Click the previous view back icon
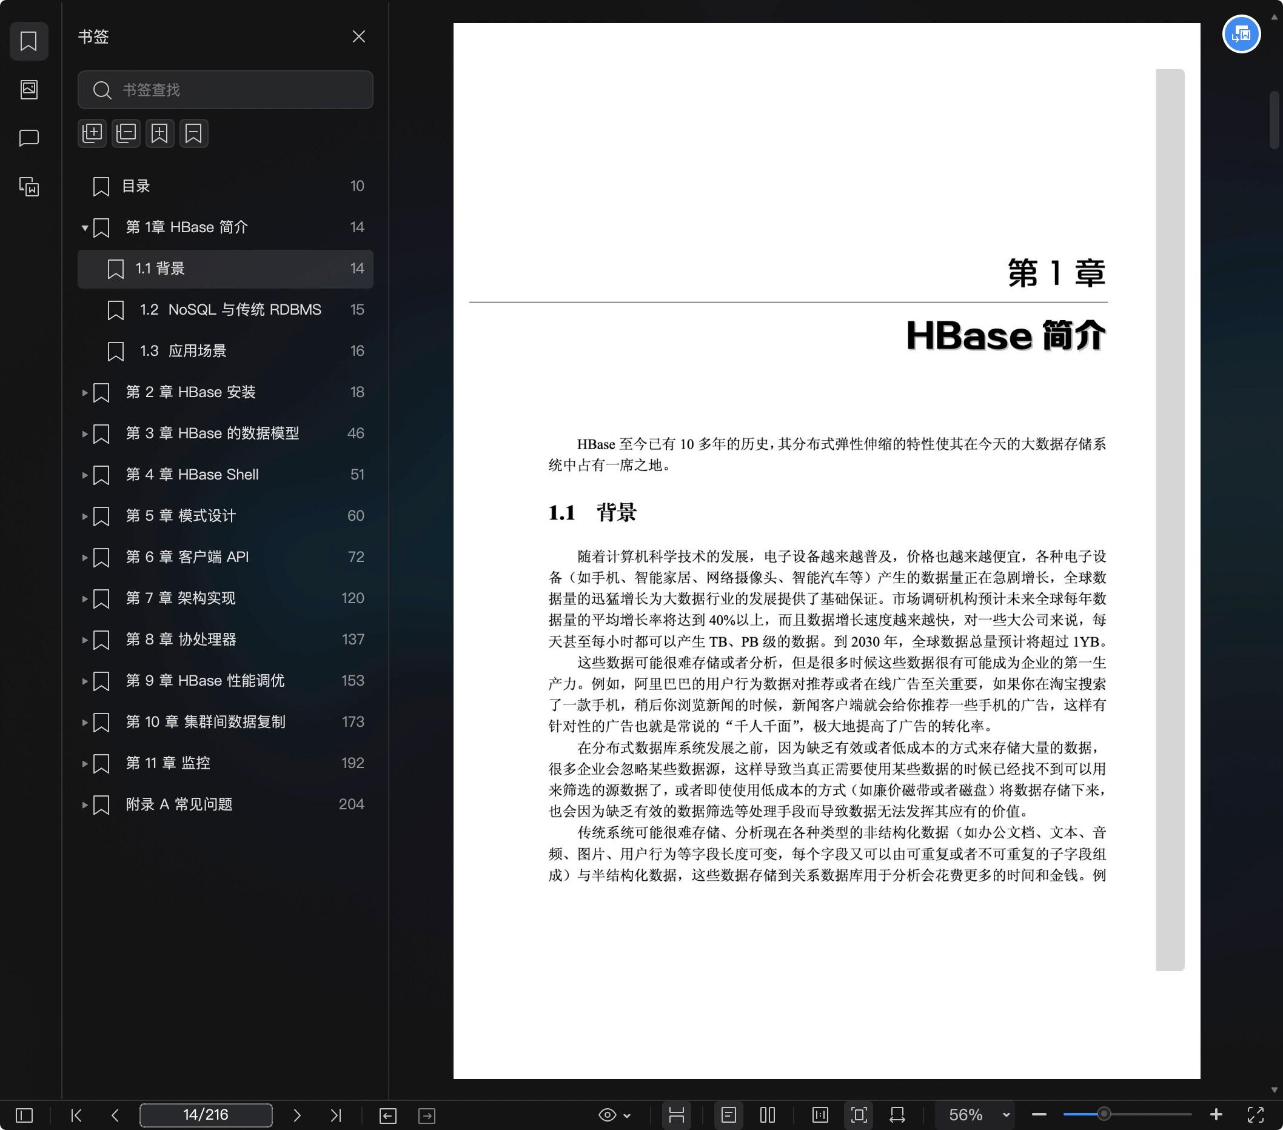This screenshot has width=1283, height=1130. tap(388, 1115)
